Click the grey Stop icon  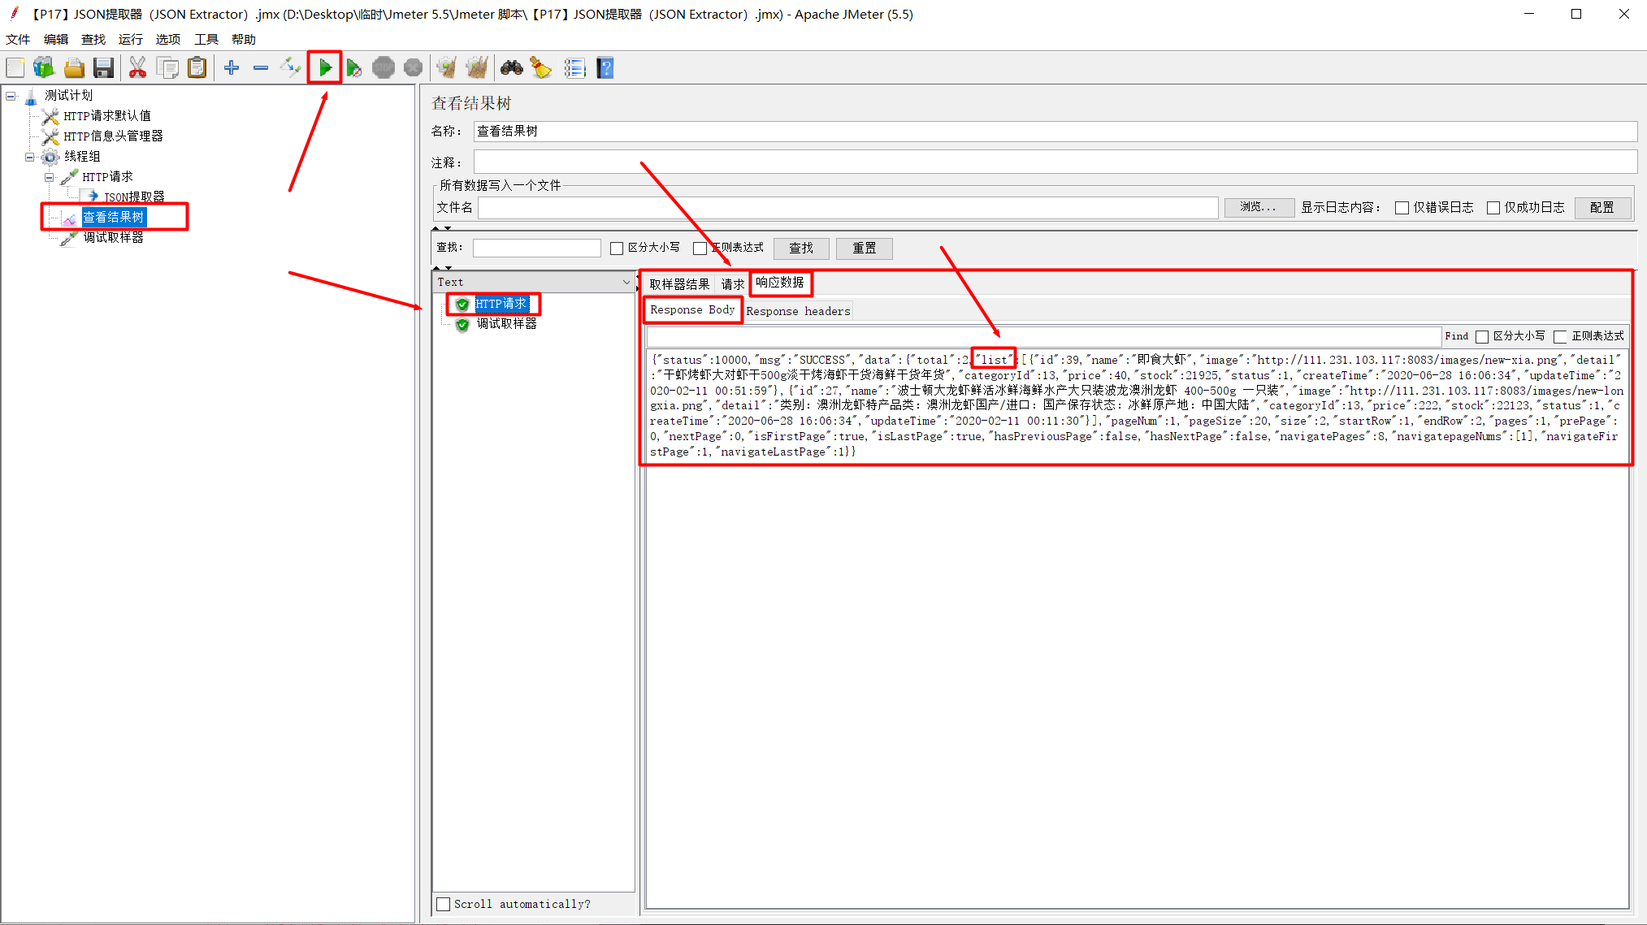(384, 68)
